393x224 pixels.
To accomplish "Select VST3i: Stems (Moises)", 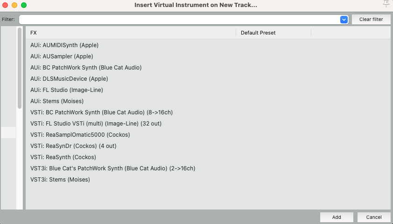I will [208, 179].
